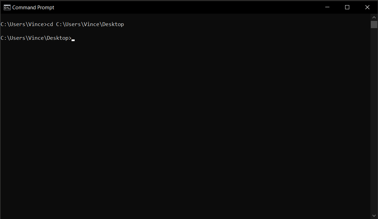Click the downward chevron on the scrollbar

374,215
